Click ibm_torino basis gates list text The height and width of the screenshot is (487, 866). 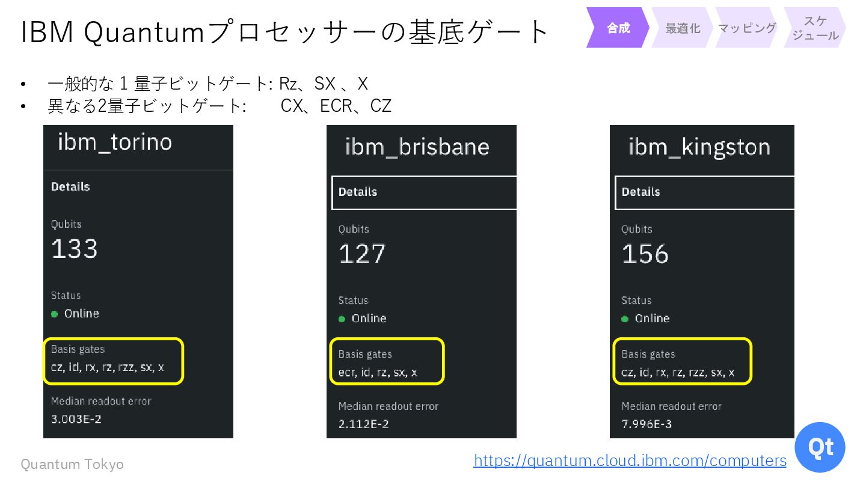pyautogui.click(x=107, y=367)
